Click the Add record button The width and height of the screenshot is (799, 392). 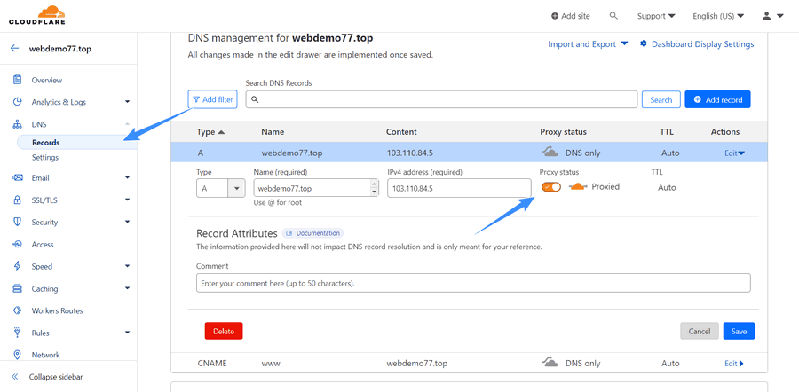click(717, 100)
